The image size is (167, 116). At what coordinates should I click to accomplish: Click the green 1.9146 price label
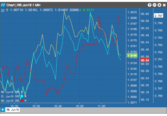point(132,55)
